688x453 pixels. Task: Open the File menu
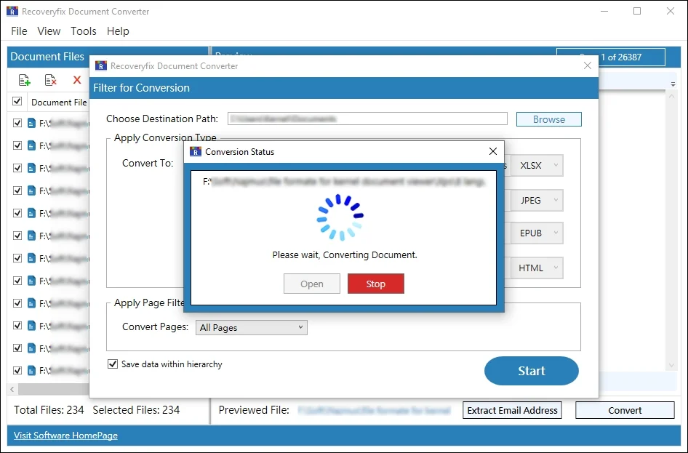[19, 31]
